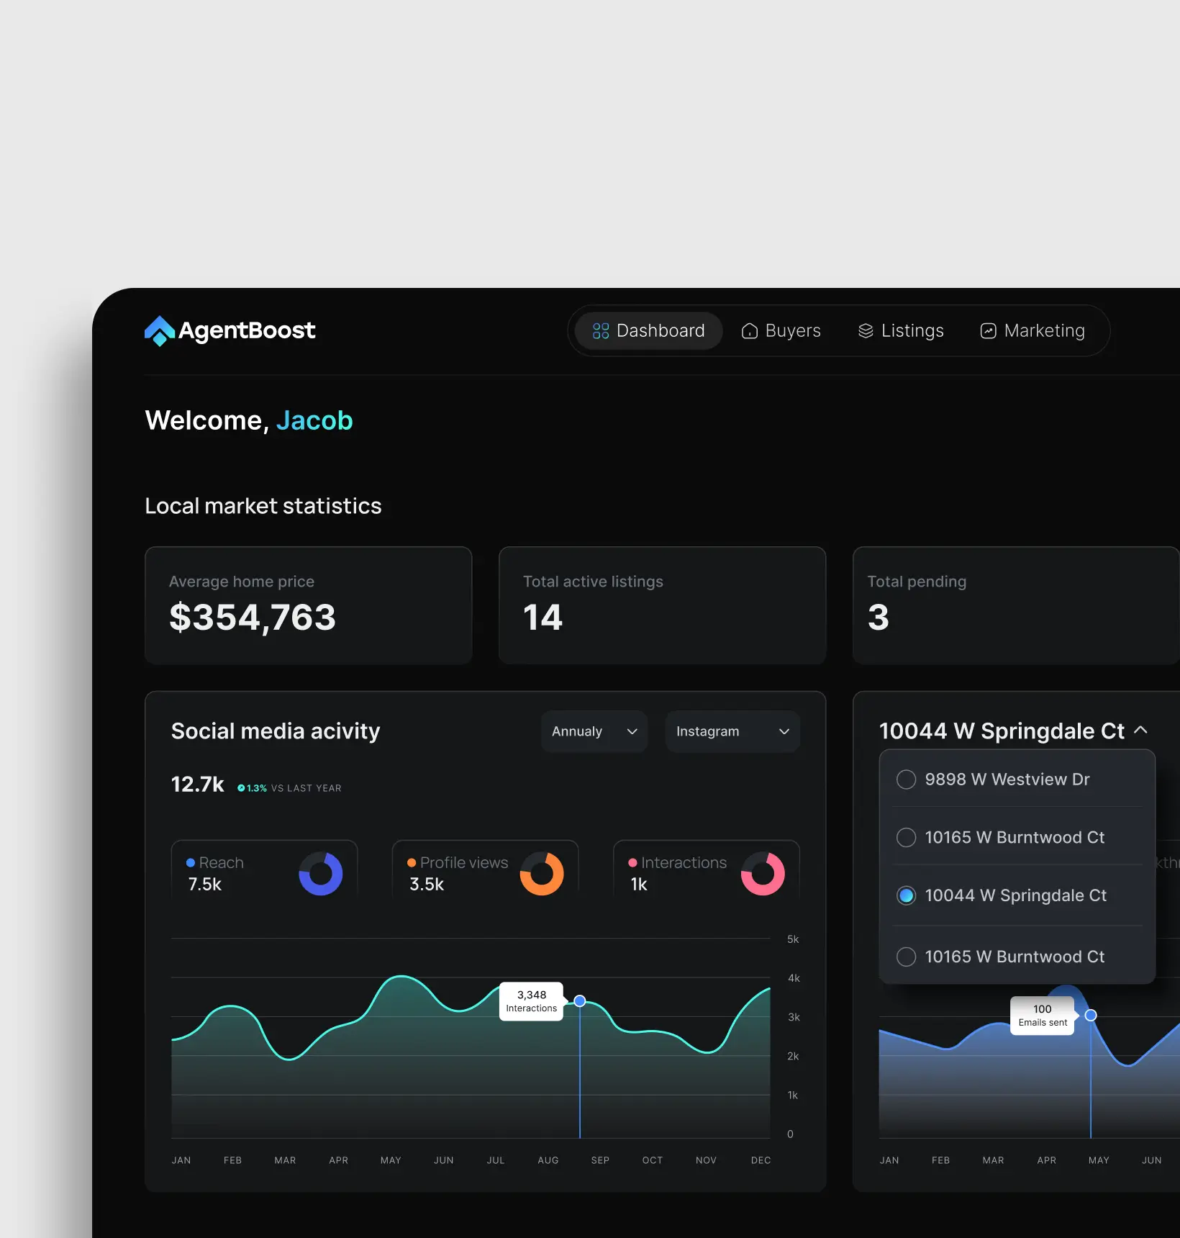Click the Local market statistics heading
The height and width of the screenshot is (1238, 1180).
(263, 506)
